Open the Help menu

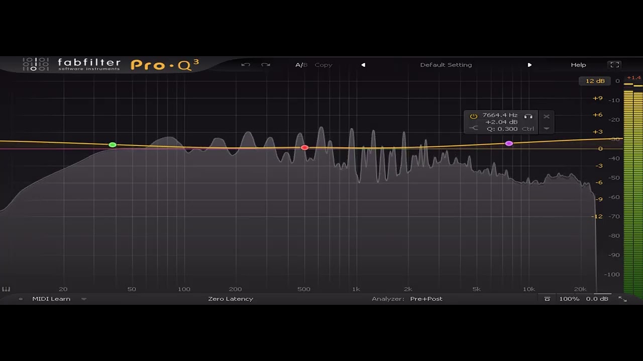click(578, 65)
